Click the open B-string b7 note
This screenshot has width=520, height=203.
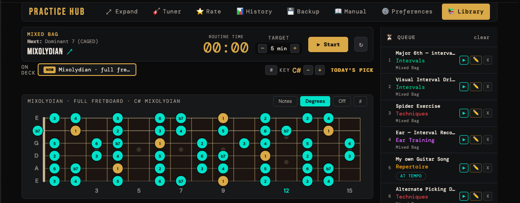[38, 131]
